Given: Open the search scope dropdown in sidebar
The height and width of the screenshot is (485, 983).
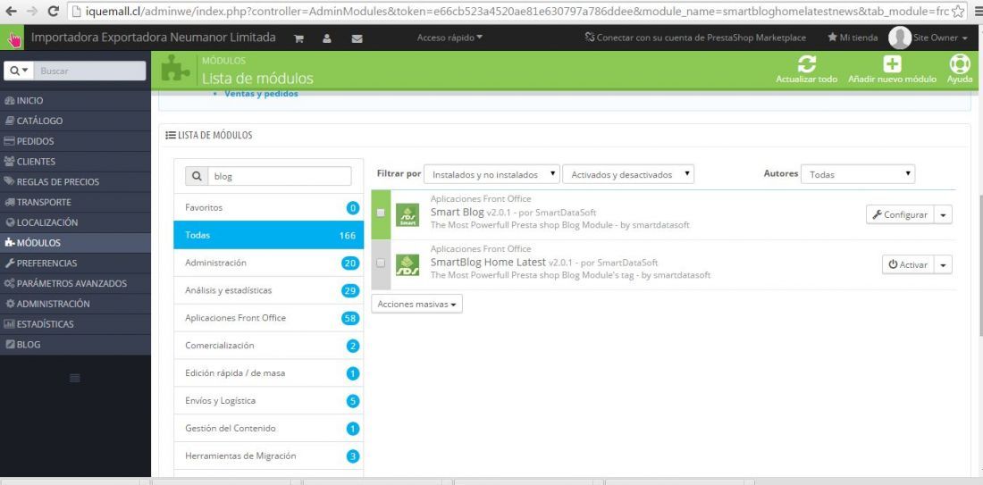Looking at the screenshot, I should (18, 71).
